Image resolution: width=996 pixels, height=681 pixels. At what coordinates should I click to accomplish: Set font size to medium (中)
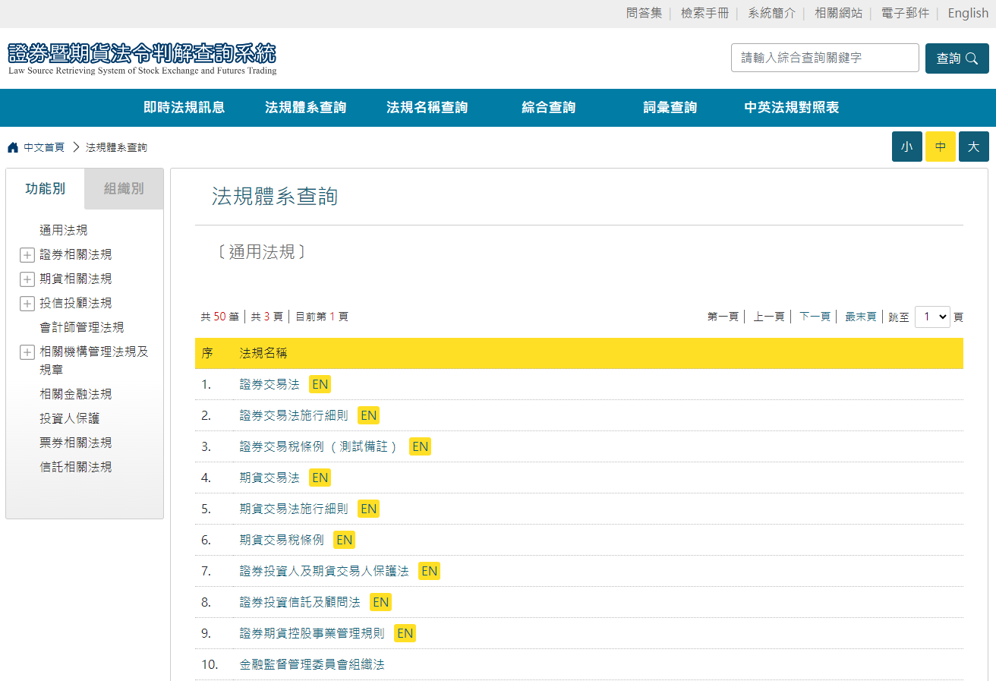[941, 147]
